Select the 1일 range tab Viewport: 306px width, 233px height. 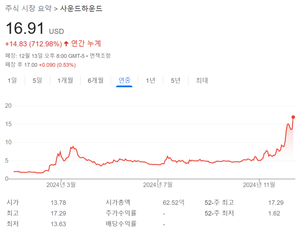[x=12, y=80]
